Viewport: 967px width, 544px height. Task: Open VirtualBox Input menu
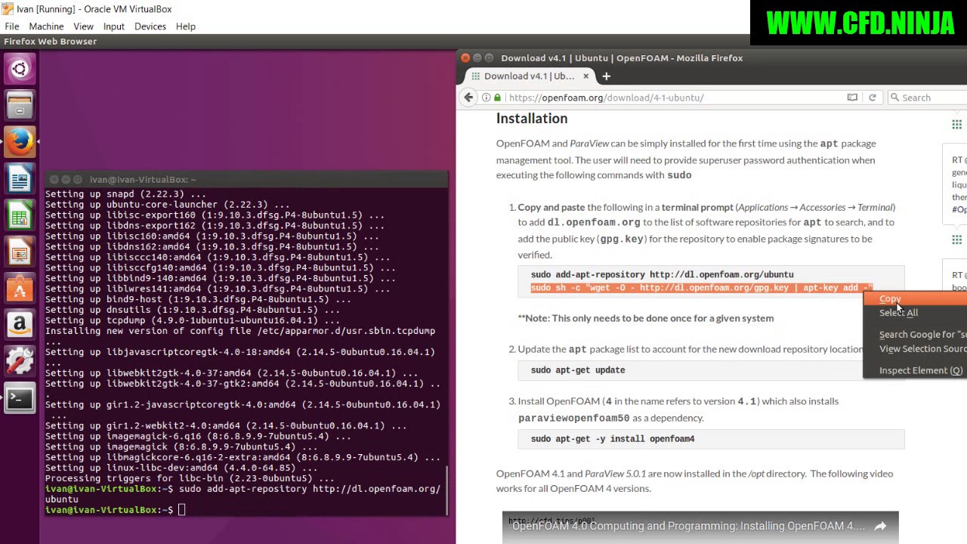(114, 26)
